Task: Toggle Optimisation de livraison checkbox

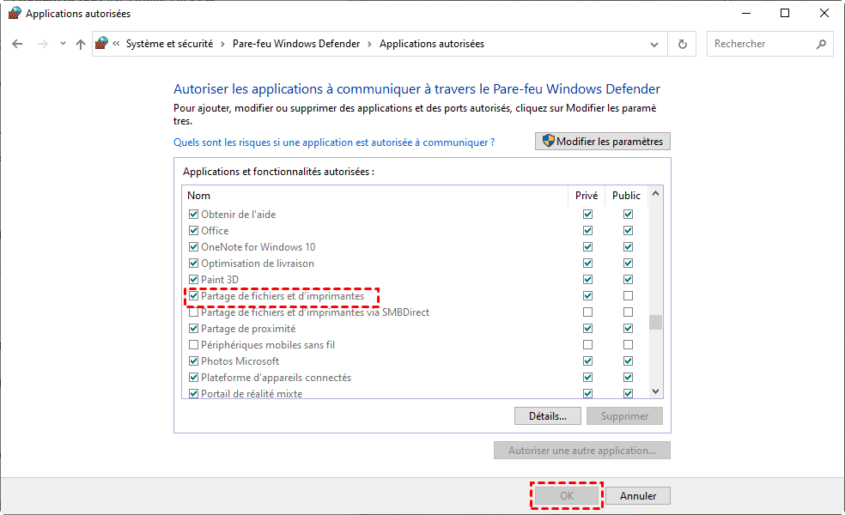Action: tap(193, 264)
